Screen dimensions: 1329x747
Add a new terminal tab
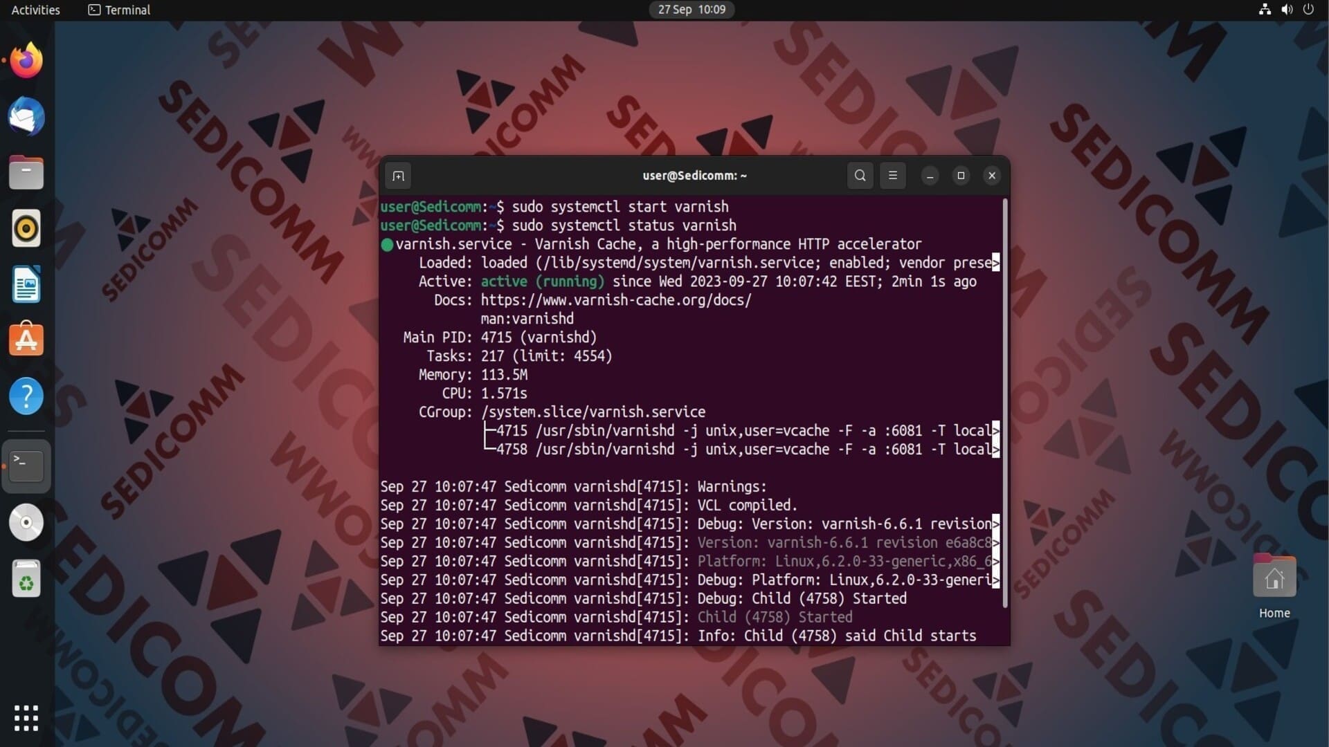tap(398, 176)
